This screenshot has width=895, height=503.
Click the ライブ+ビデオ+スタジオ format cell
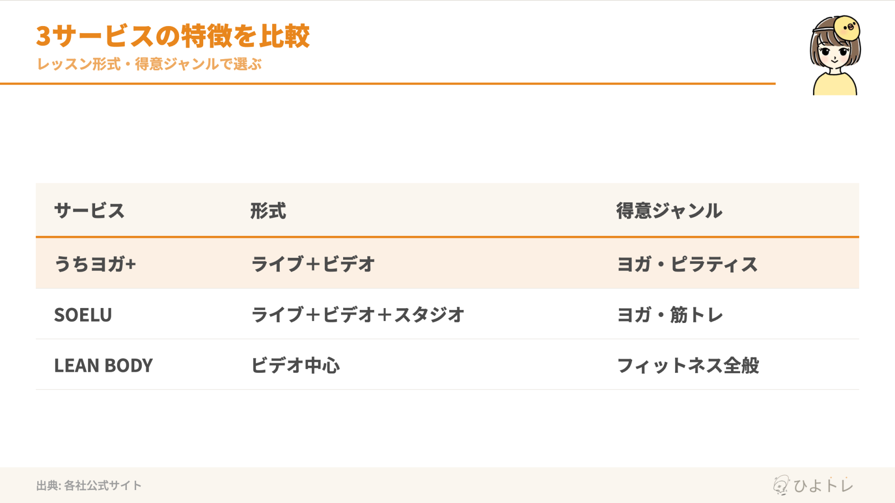click(358, 315)
